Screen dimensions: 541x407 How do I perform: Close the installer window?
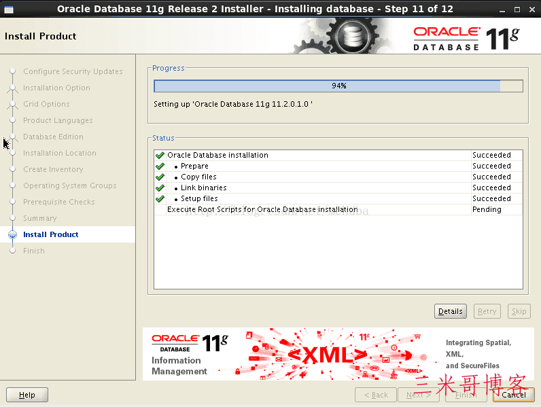point(532,10)
